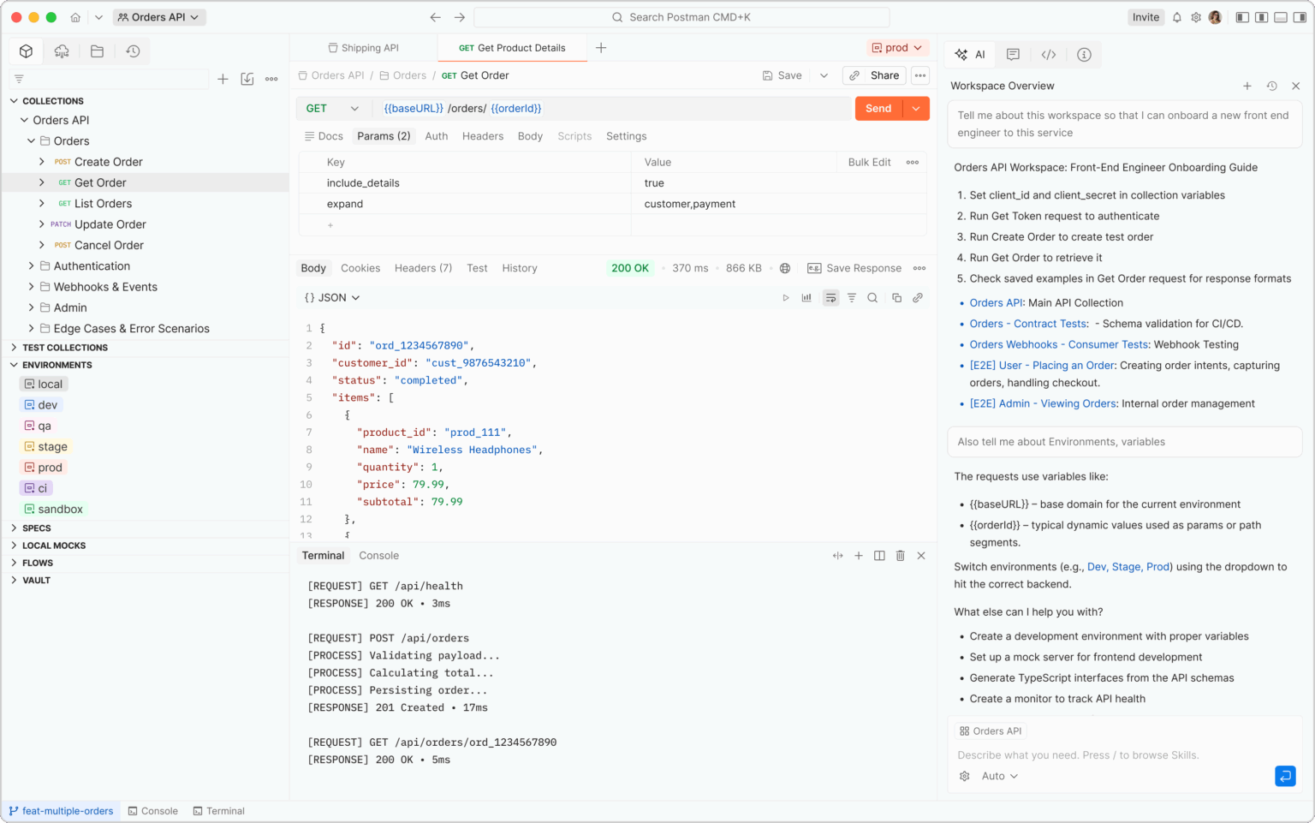Close the Workspace Overview panel
The width and height of the screenshot is (1315, 823).
pyautogui.click(x=1296, y=86)
